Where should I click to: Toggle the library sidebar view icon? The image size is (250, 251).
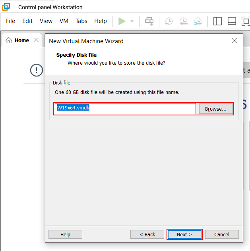217,21
